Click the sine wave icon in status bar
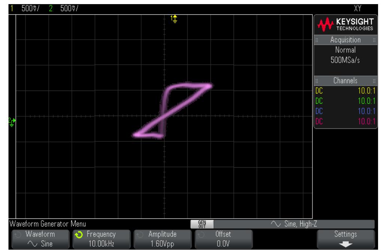The image size is (384, 250). [x=275, y=224]
